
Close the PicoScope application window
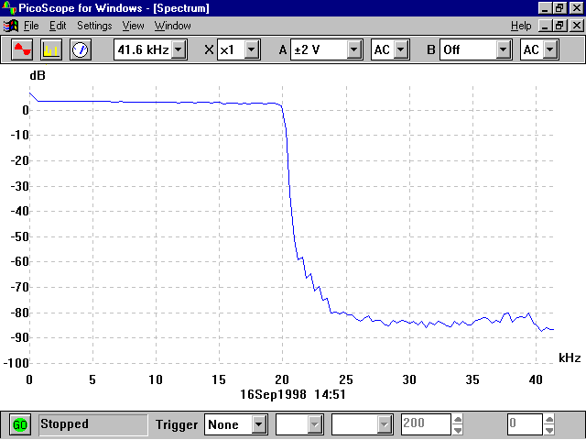pyautogui.click(x=577, y=8)
